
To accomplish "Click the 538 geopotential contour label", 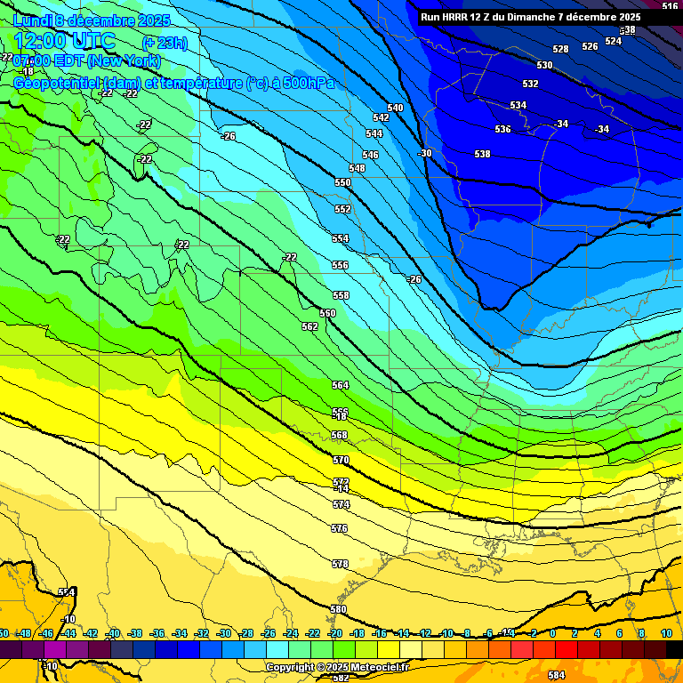I will pyautogui.click(x=482, y=154).
